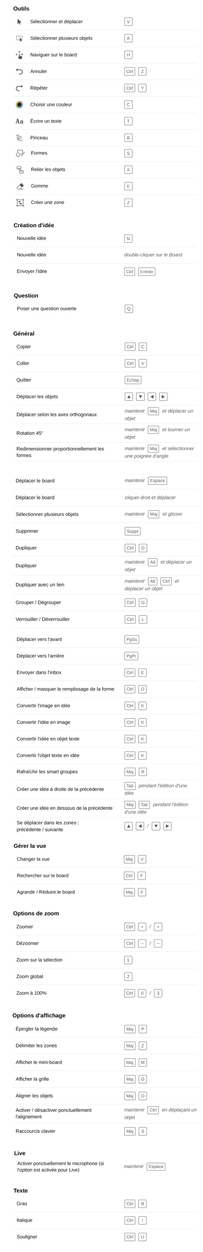Click the Suppr key beside Supprimer
Image resolution: width=203 pixels, height=1252 pixels.
(x=132, y=531)
